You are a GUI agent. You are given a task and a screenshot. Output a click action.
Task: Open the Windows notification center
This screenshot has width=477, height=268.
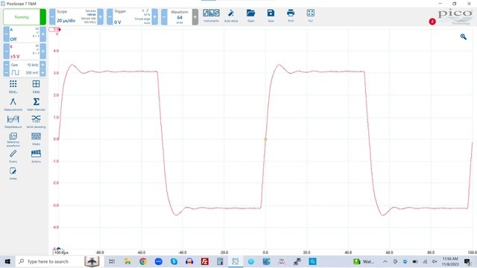point(468,261)
